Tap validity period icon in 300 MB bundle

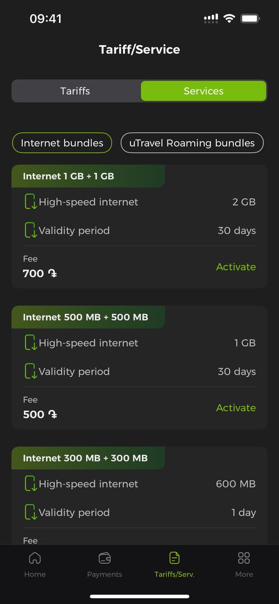[x=31, y=512]
